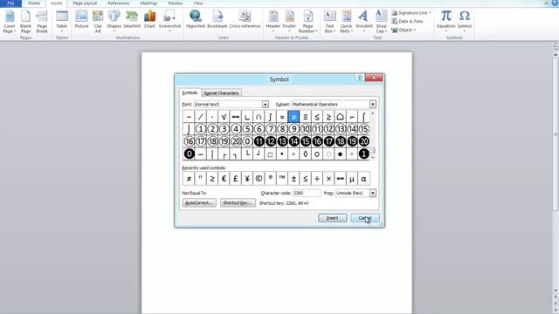Viewport: 559px width, 314px height.
Task: Select the identical-to (≡) symbol
Action: coord(305,116)
